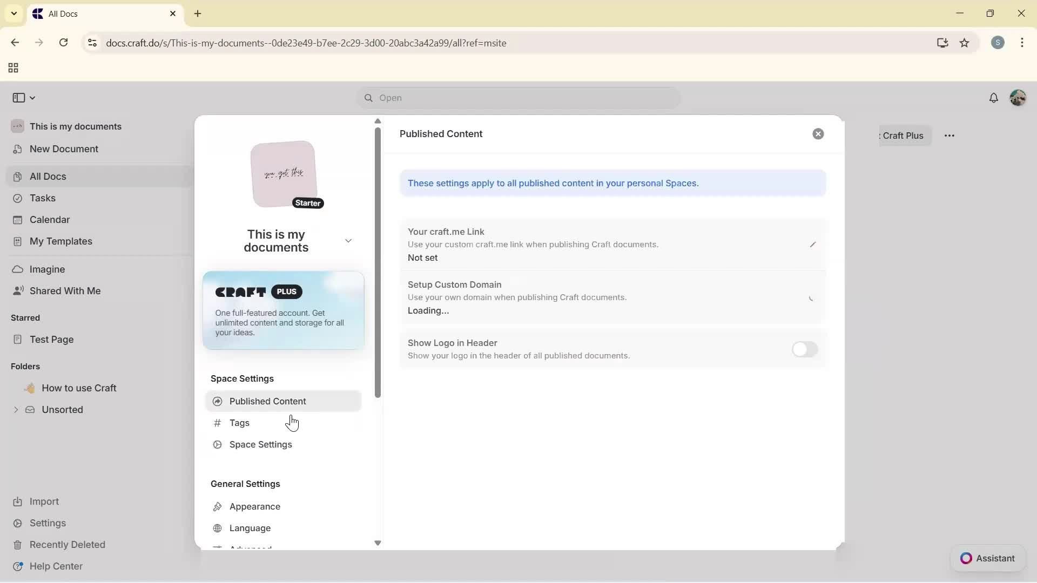This screenshot has height=583, width=1037.
Task: Bookmark the current page with the star
Action: (965, 43)
